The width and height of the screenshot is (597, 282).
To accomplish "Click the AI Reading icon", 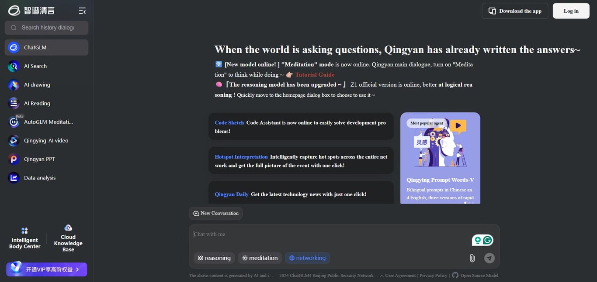I will [x=14, y=103].
